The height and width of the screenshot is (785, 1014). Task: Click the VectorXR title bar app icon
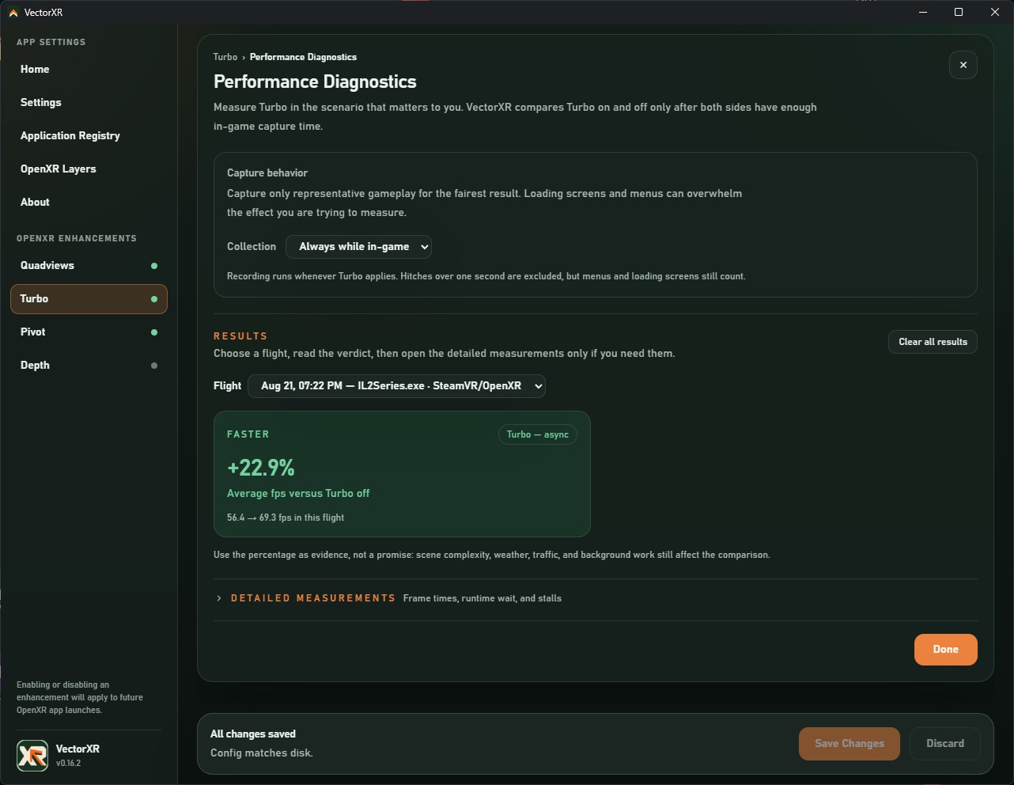[x=13, y=13]
